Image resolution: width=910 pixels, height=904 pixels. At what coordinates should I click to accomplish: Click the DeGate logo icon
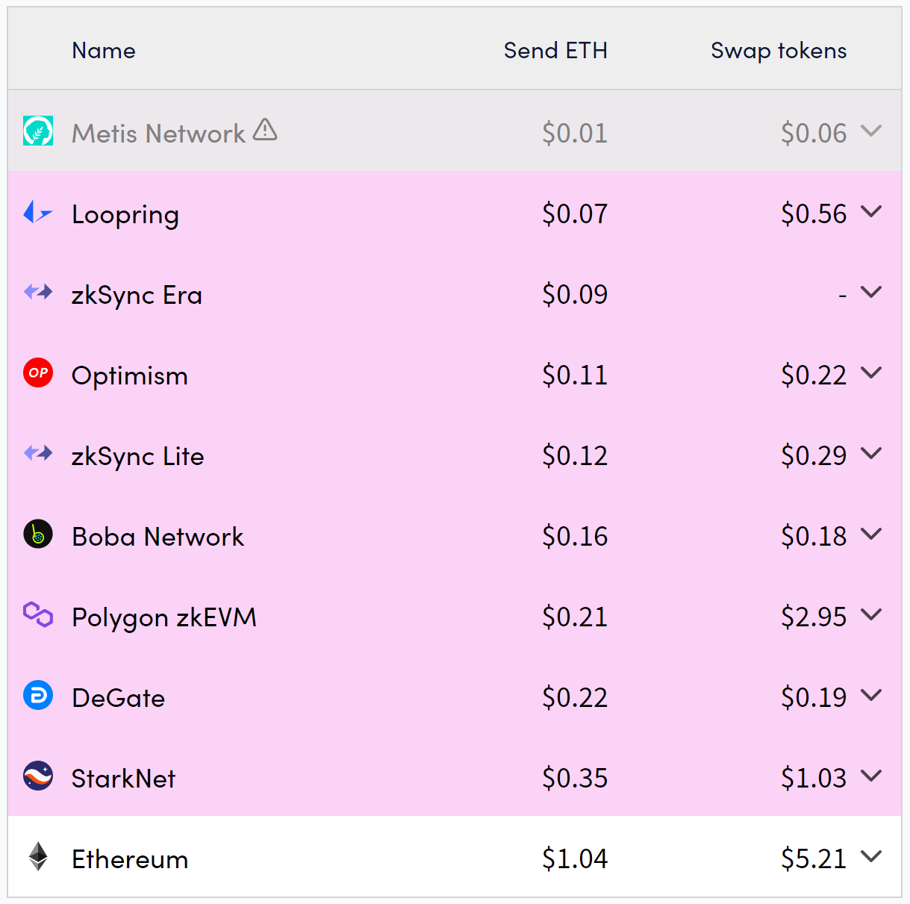[x=38, y=696]
